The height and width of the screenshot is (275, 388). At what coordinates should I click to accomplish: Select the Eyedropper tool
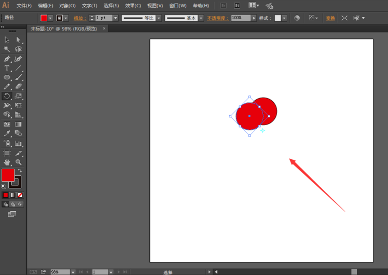click(7, 133)
